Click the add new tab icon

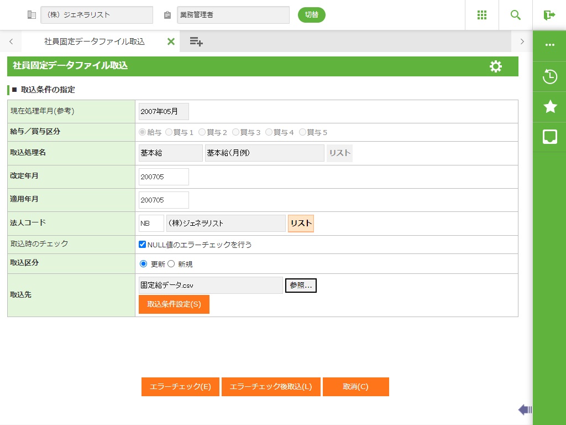pyautogui.click(x=196, y=42)
